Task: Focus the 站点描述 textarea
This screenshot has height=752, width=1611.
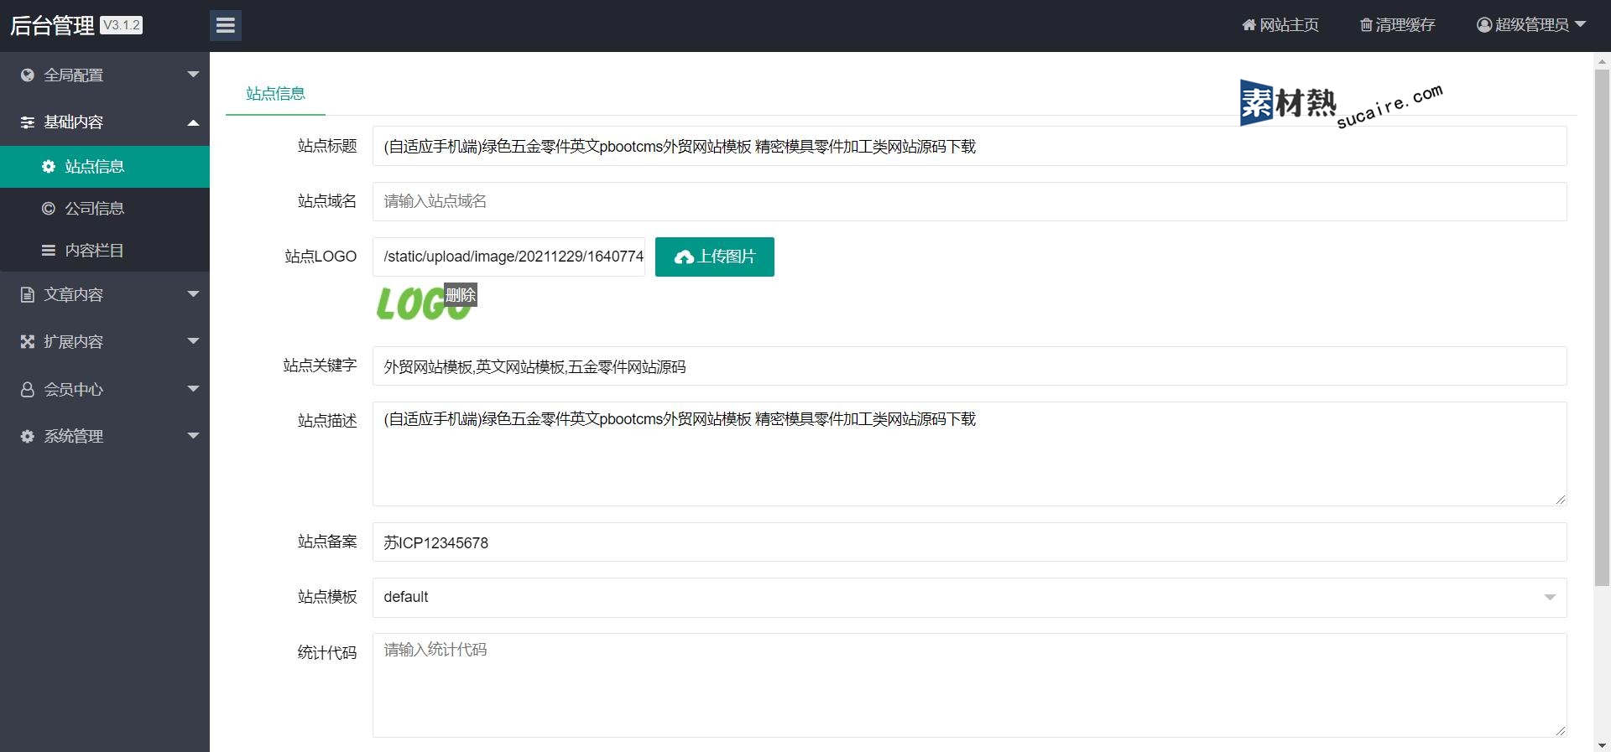Action: click(x=969, y=454)
